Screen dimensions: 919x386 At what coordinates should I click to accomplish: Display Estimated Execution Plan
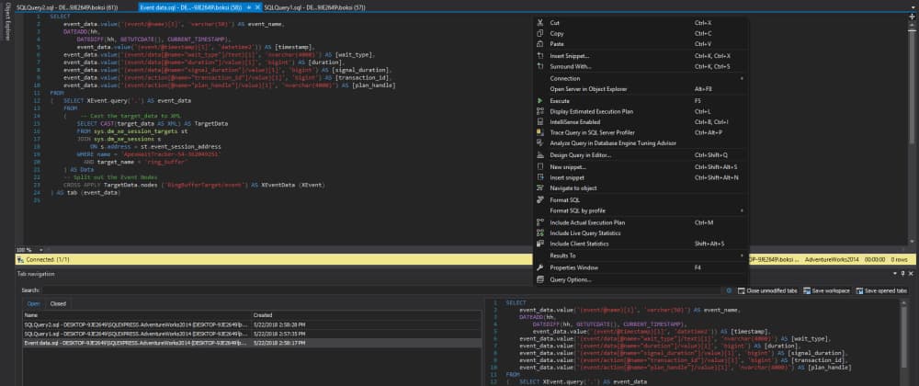[641, 111]
